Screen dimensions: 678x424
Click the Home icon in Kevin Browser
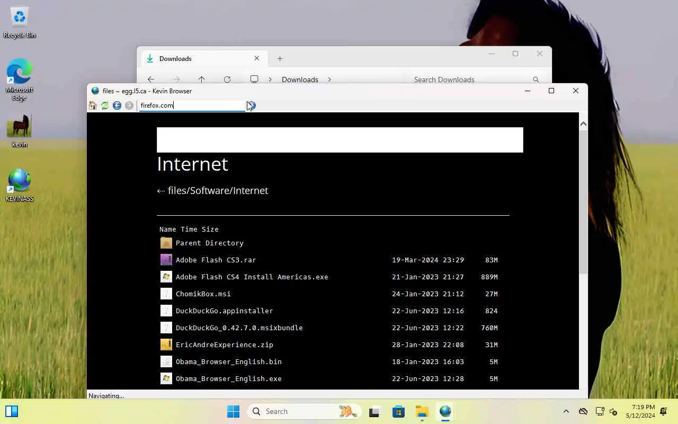pos(93,105)
